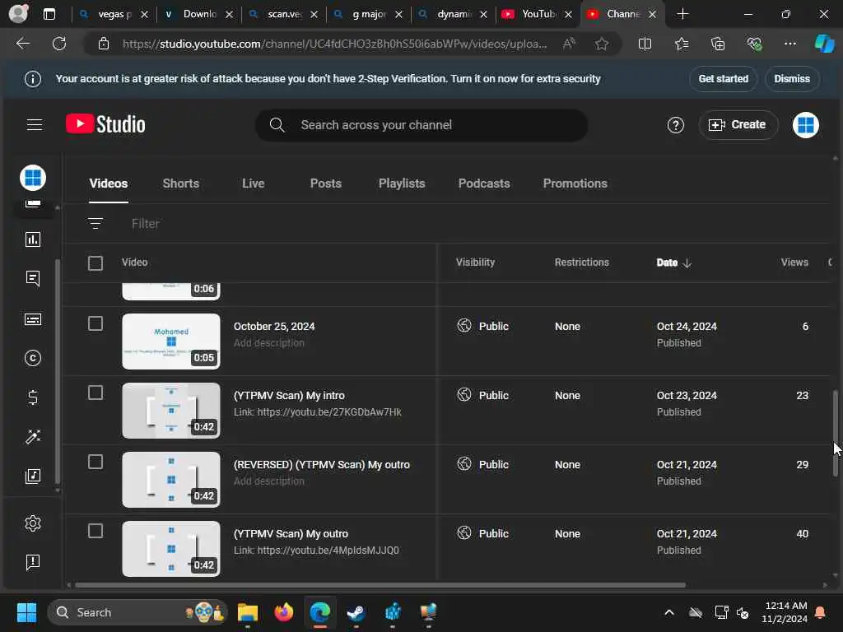843x632 pixels.
Task: Switch to the Posts tab
Action: tap(325, 184)
